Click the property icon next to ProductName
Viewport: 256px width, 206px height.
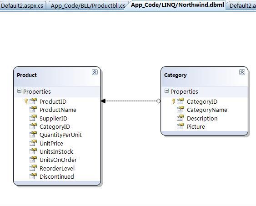pos(33,109)
